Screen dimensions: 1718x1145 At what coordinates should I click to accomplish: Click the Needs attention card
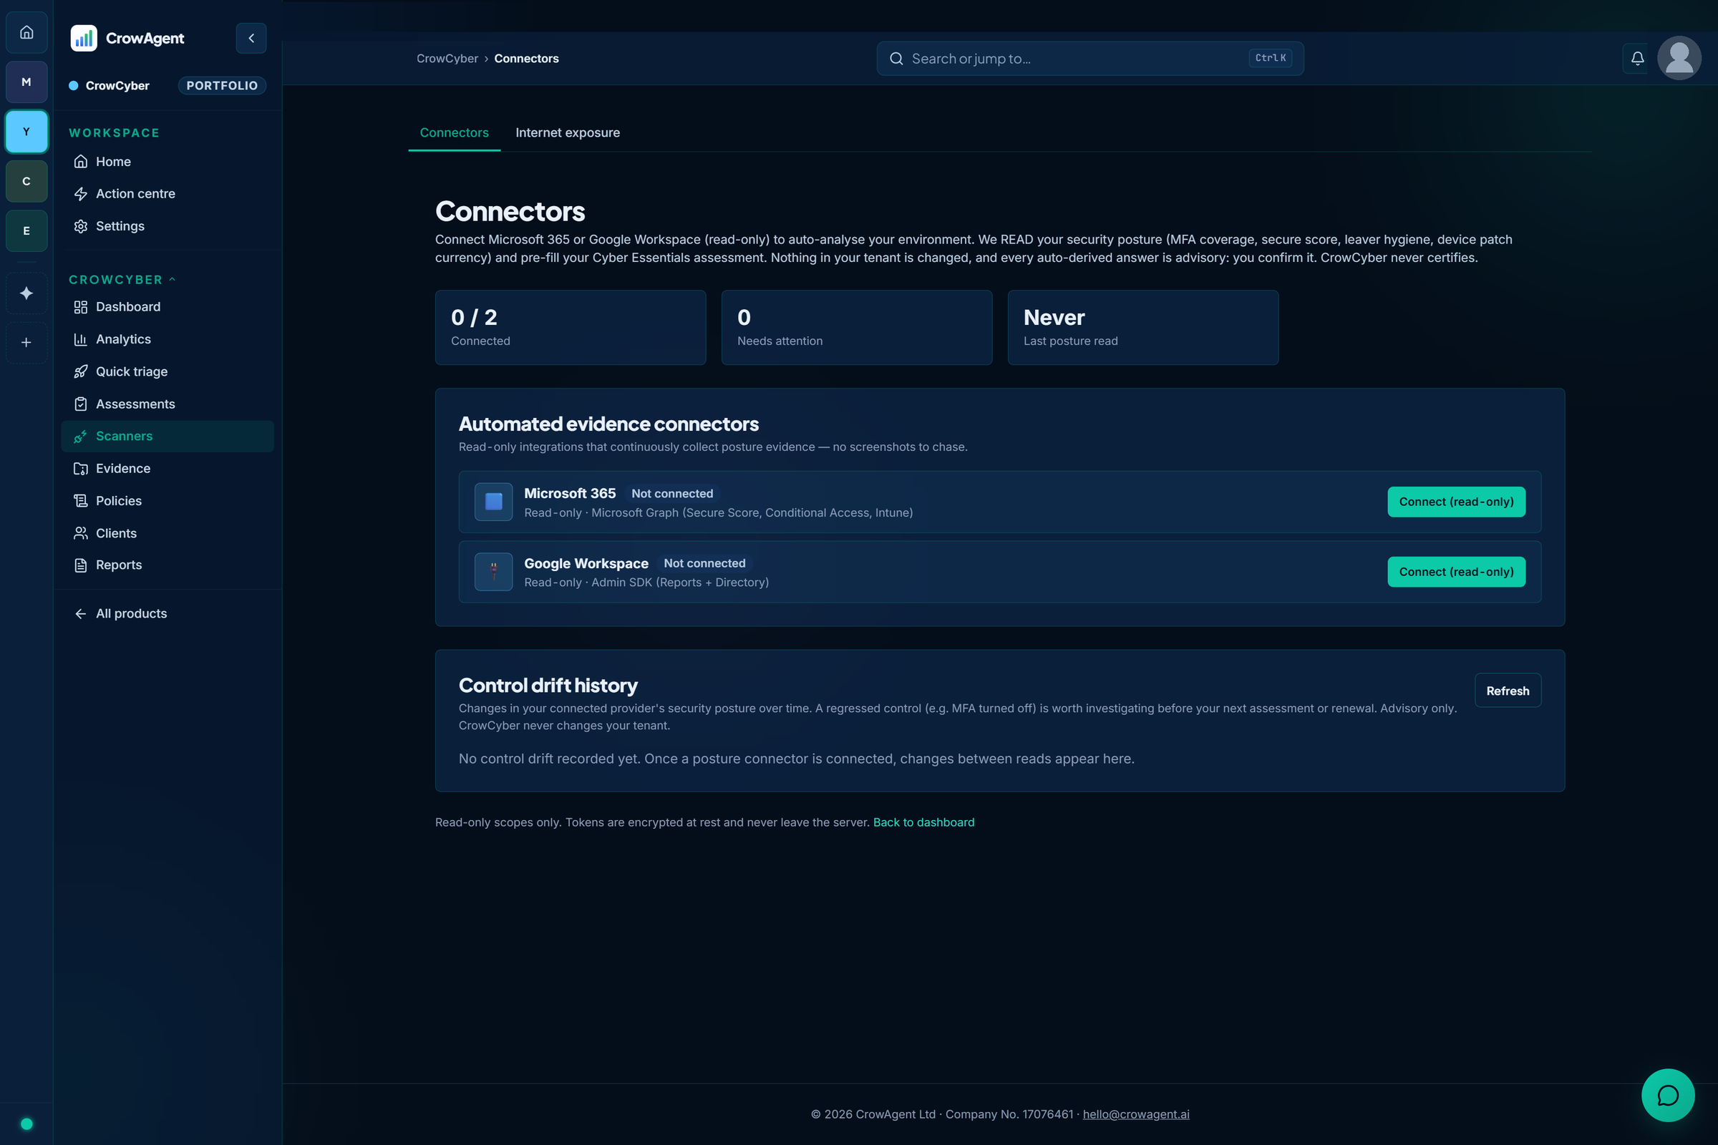[857, 328]
